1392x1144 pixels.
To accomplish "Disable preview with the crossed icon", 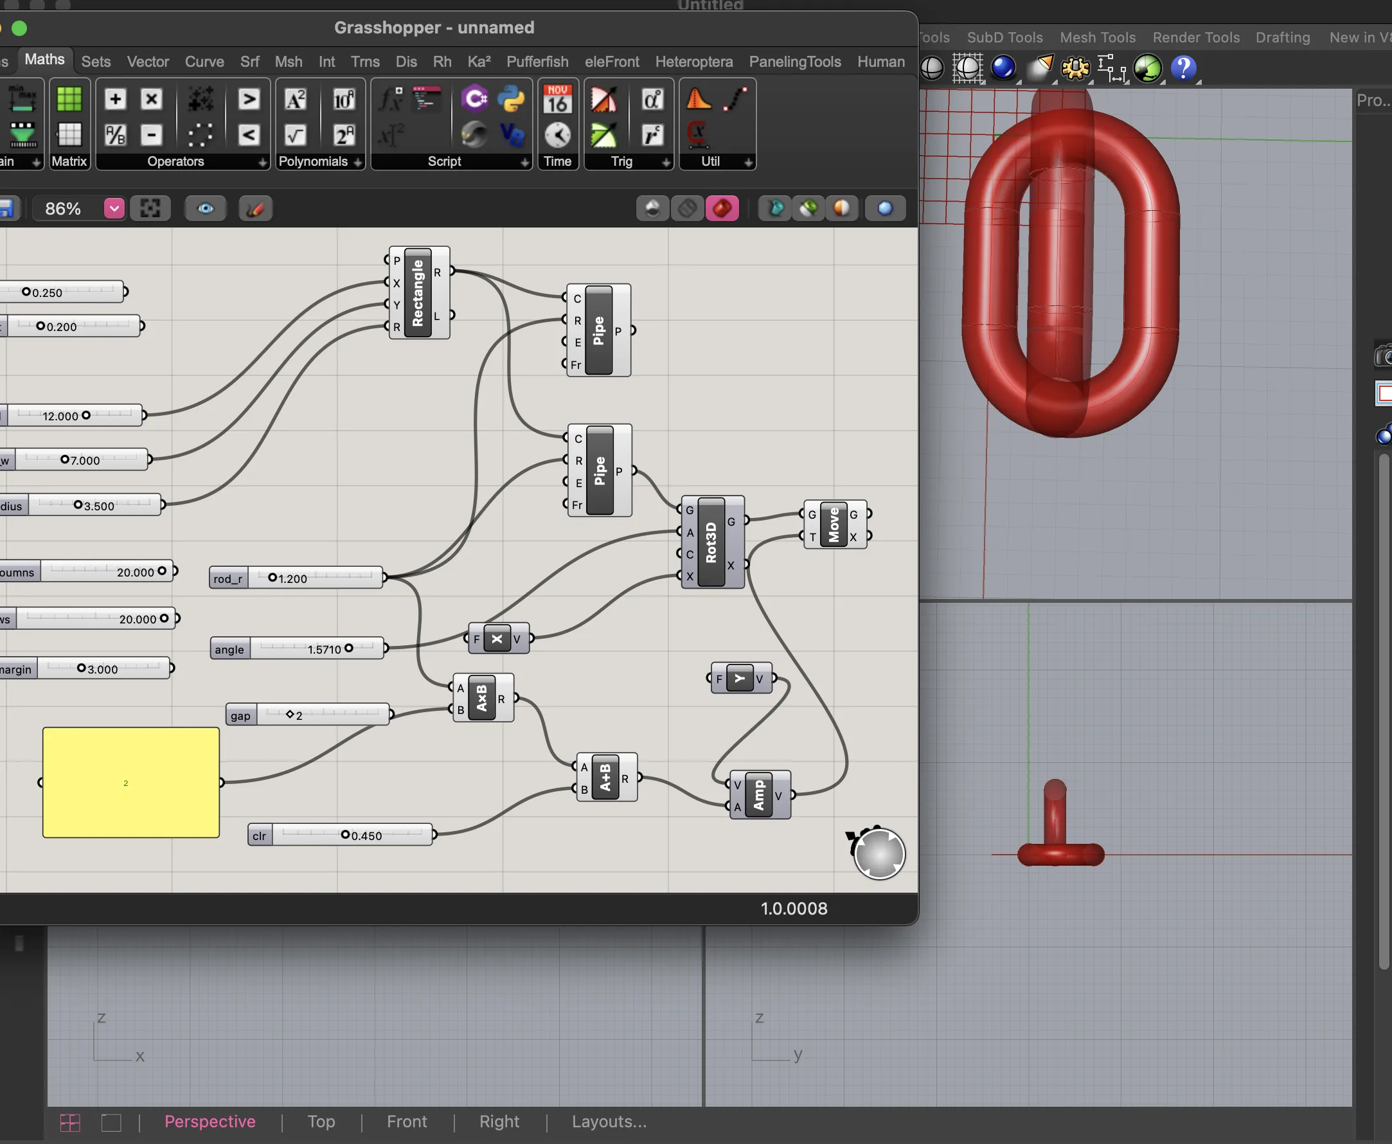I will point(687,209).
